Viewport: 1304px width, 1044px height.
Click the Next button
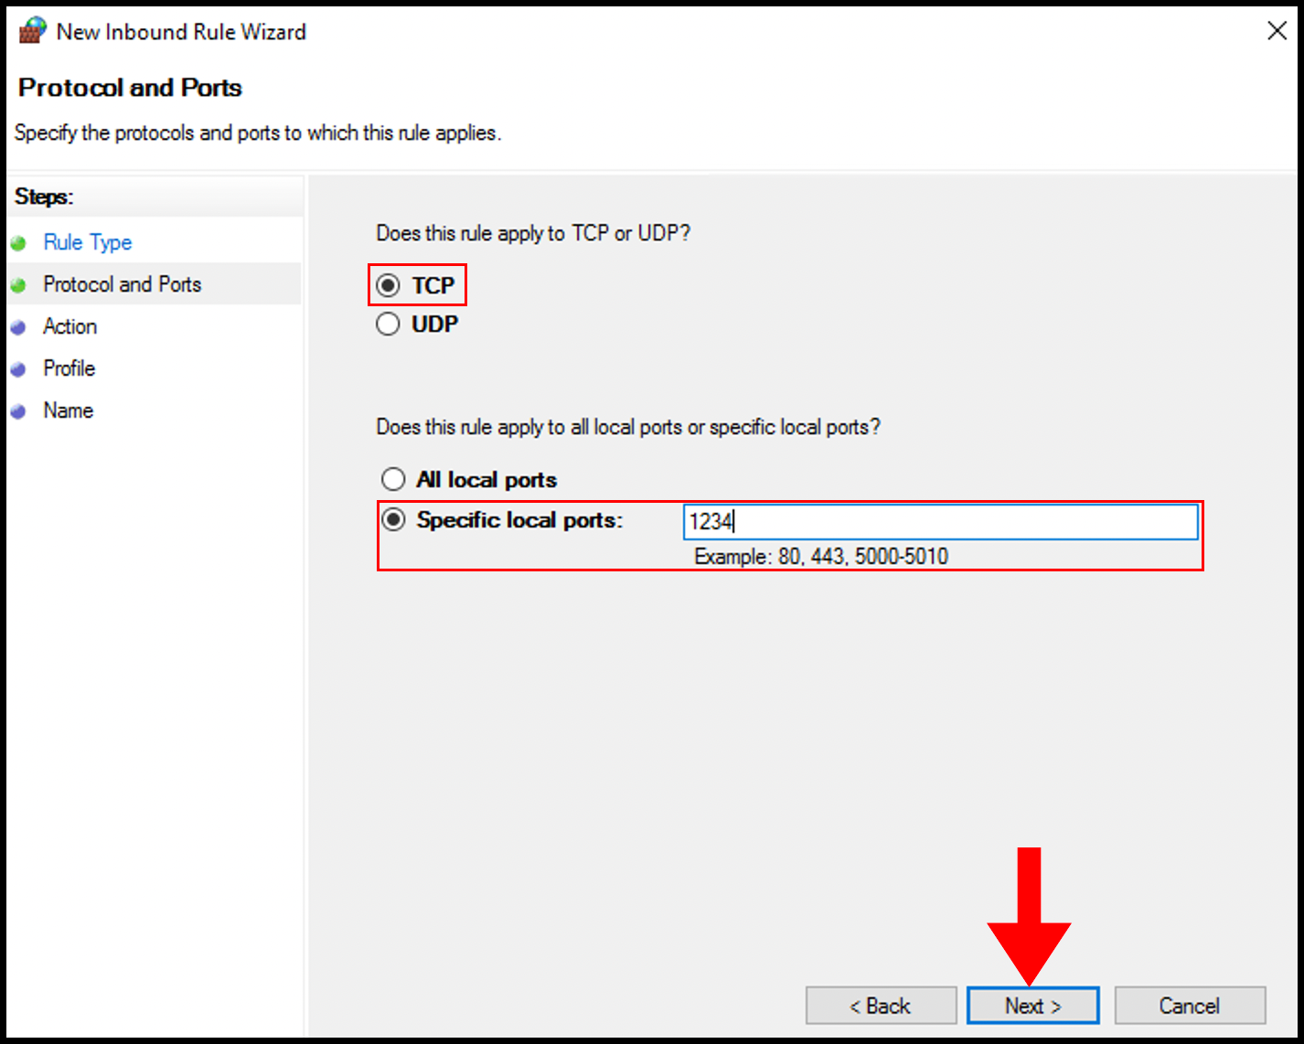click(1032, 1005)
